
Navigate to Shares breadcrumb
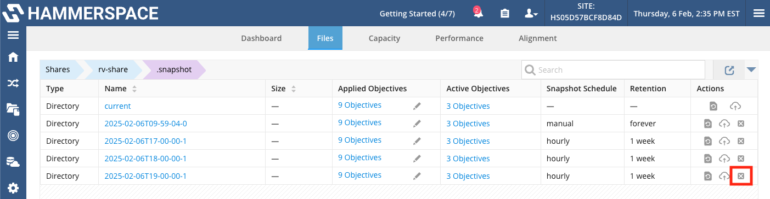pyautogui.click(x=58, y=69)
